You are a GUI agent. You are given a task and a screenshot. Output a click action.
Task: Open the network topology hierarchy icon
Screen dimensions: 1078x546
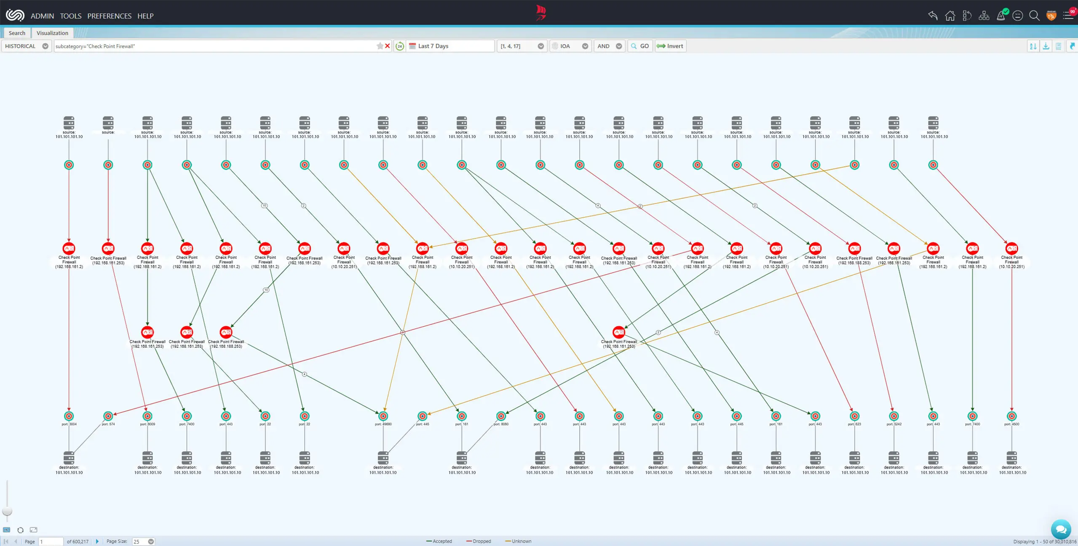(x=984, y=16)
